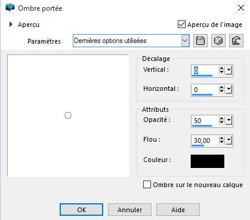Confirm with the OK button
250x220 pixels.
(x=81, y=210)
